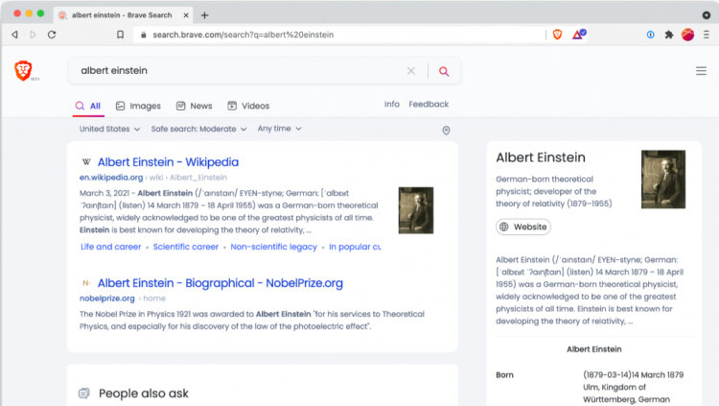The image size is (719, 406).
Task: Switch to the News tab
Action: click(194, 106)
